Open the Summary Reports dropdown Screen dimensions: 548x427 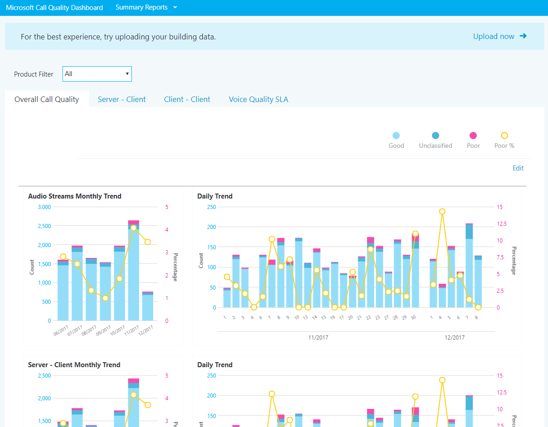(x=146, y=7)
